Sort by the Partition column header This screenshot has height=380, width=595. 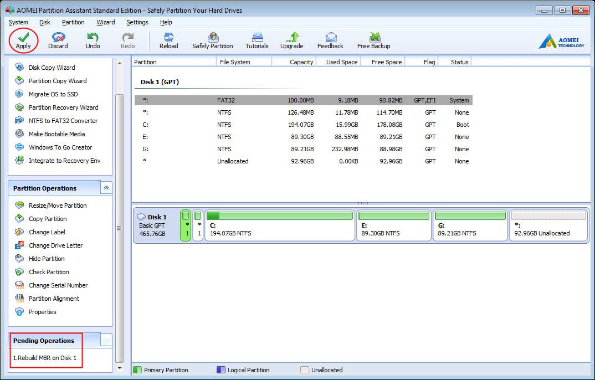(x=174, y=62)
